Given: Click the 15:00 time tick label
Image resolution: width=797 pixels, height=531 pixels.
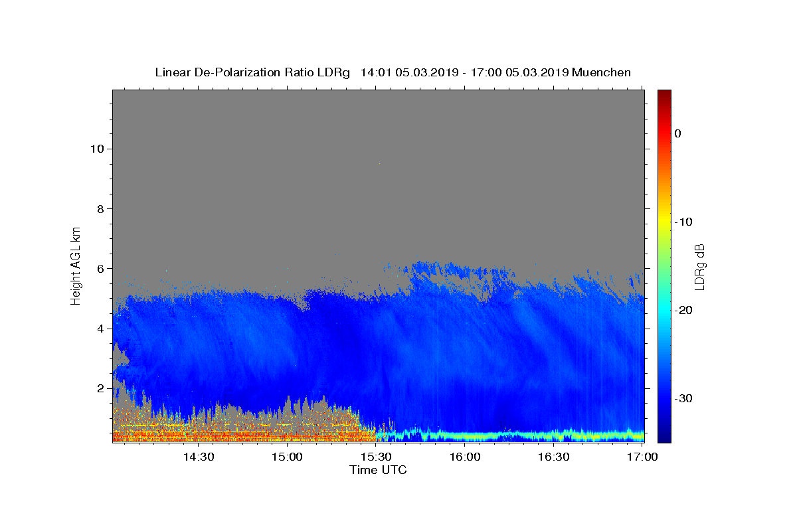Looking at the screenshot, I should point(287,457).
